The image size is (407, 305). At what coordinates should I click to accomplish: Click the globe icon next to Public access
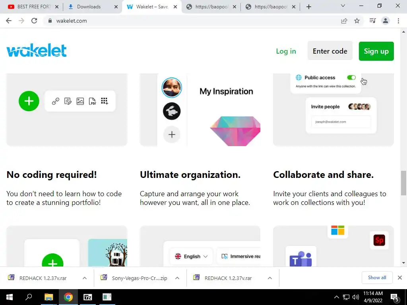click(299, 77)
